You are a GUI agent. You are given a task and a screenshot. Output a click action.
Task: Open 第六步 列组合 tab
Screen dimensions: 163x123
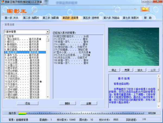click(x=111, y=18)
